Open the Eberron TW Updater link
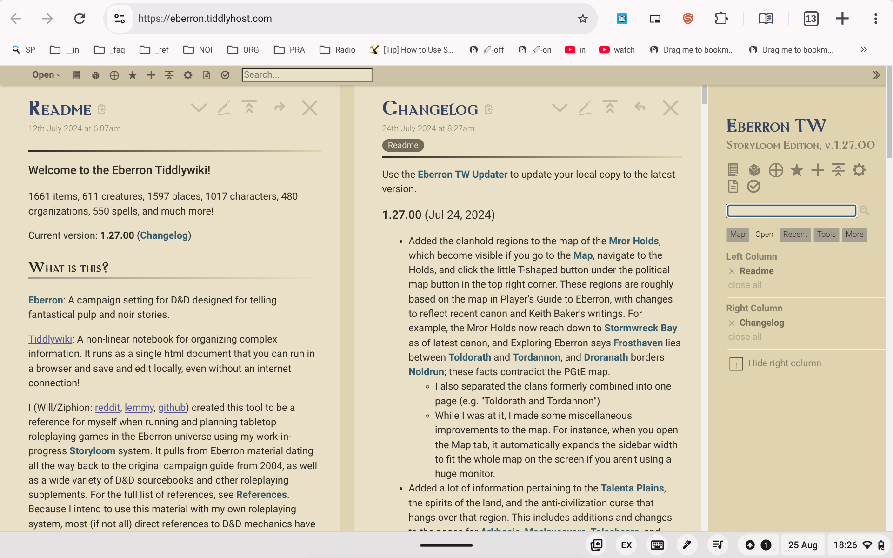 (x=462, y=175)
